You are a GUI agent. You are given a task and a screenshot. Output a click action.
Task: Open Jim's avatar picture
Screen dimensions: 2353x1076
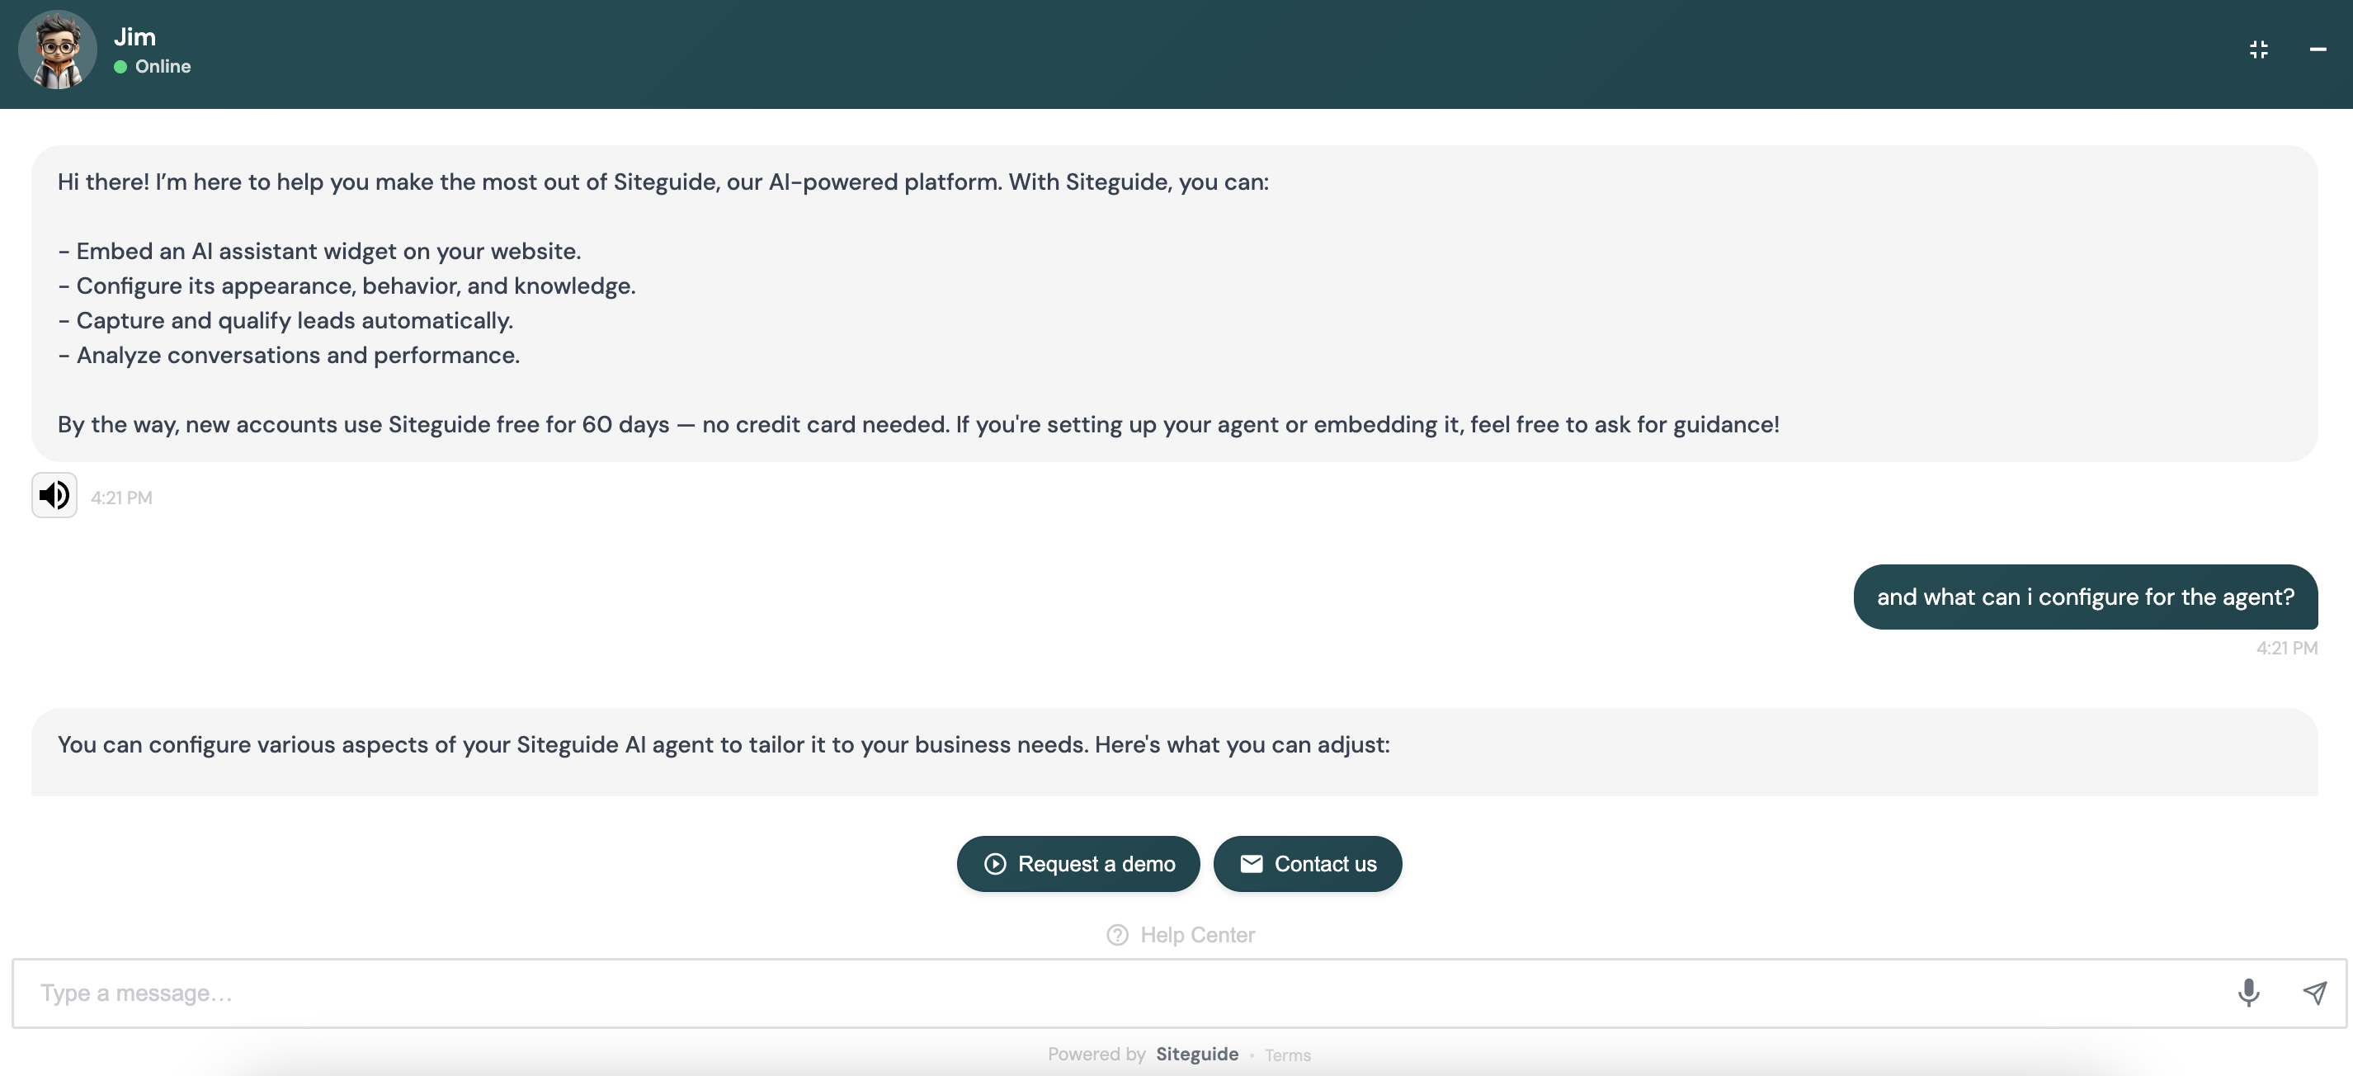(57, 50)
